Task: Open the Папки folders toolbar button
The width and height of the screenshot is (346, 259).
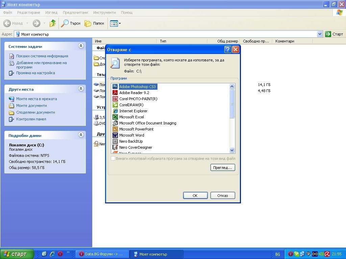Action: 94,23
